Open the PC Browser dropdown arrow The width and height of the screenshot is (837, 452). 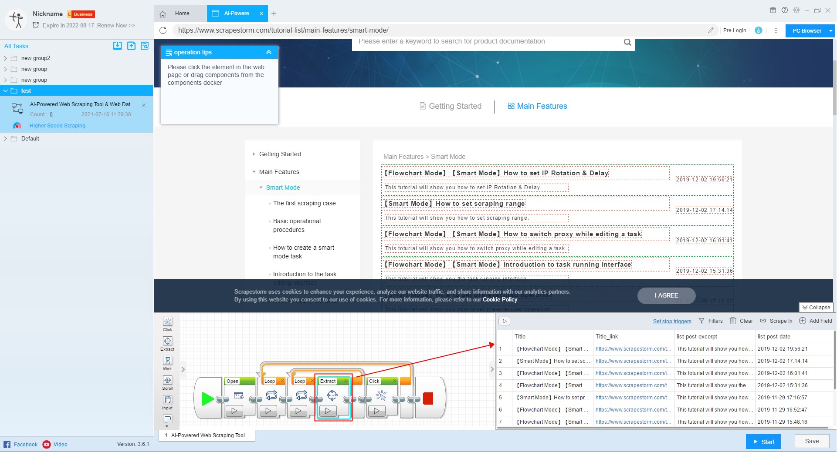(830, 31)
